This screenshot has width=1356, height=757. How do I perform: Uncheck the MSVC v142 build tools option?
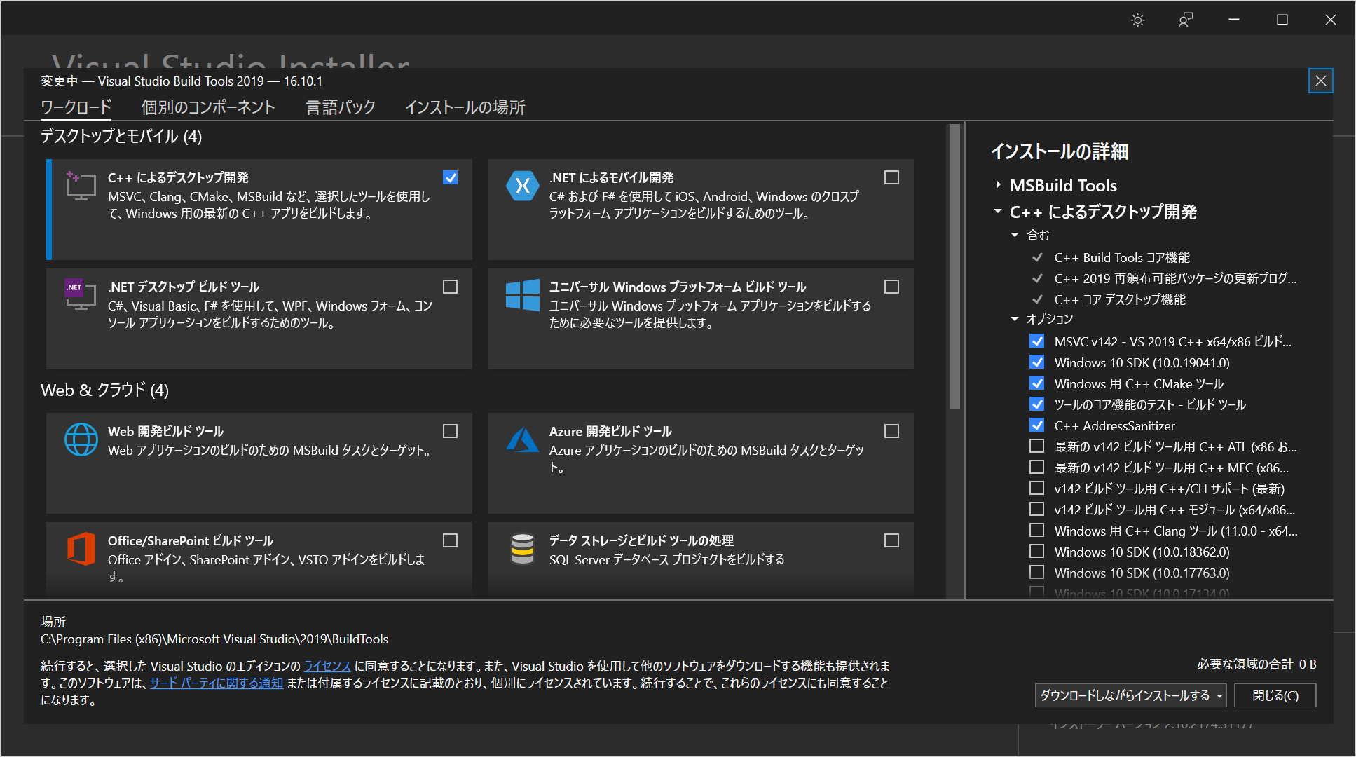(x=1037, y=341)
